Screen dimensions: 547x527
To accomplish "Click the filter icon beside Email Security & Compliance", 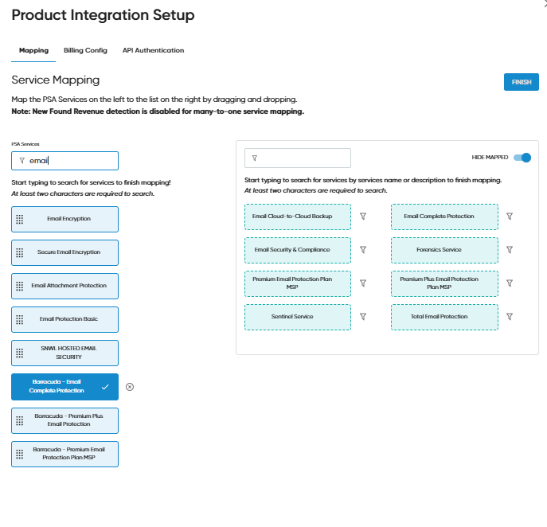I will [363, 250].
